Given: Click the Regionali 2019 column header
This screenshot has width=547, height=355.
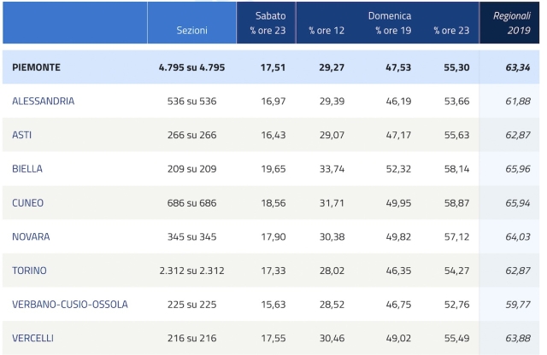Looking at the screenshot, I should tap(511, 23).
